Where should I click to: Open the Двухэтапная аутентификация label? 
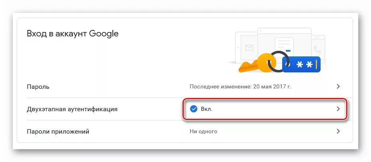pos(72,109)
